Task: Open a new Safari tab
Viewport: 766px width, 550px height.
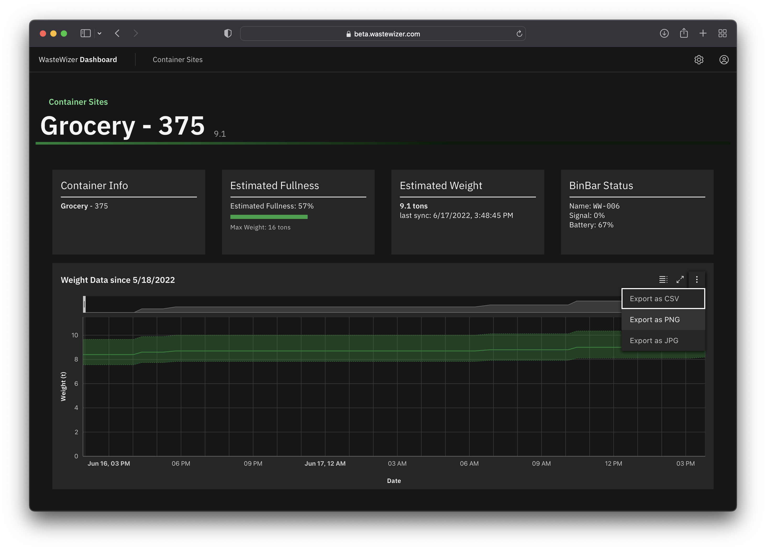Action: coord(703,34)
